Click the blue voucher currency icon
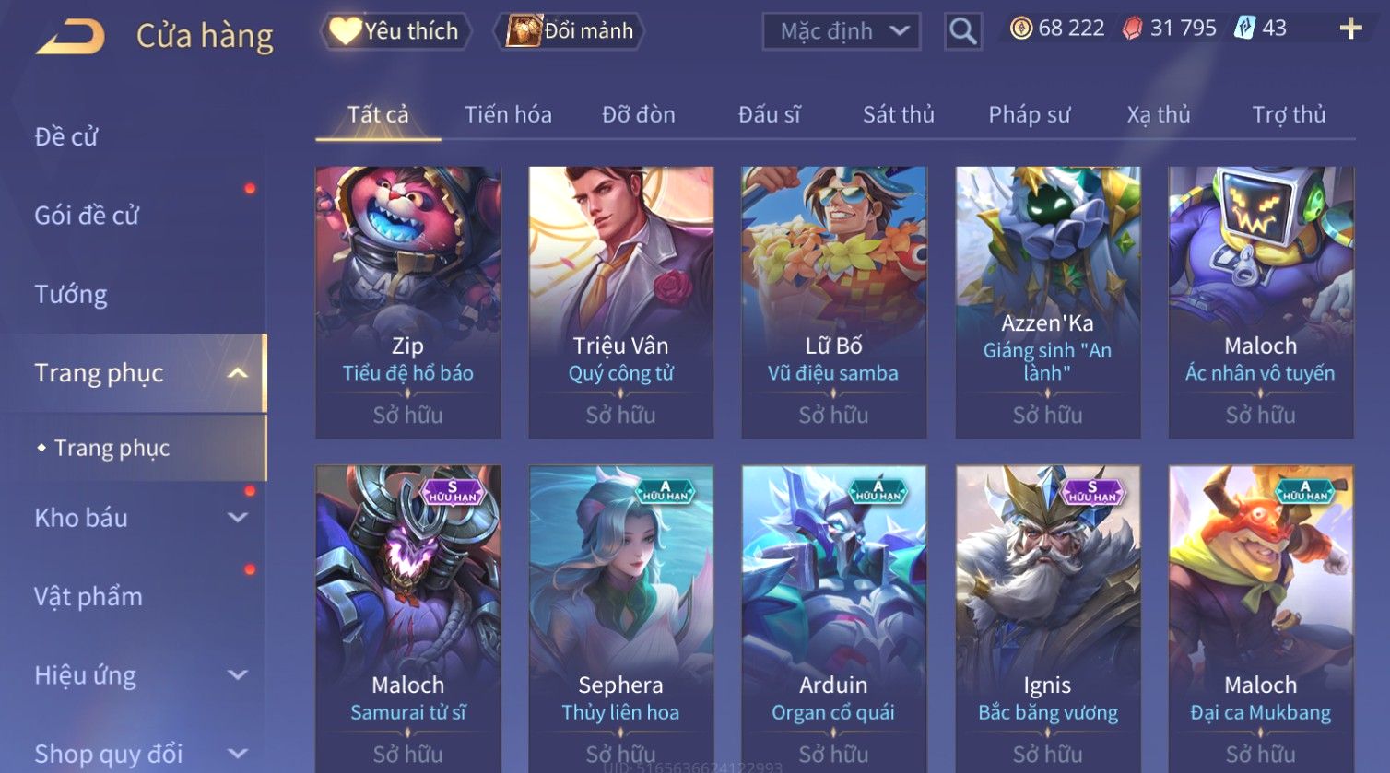This screenshot has width=1390, height=773. click(1244, 28)
